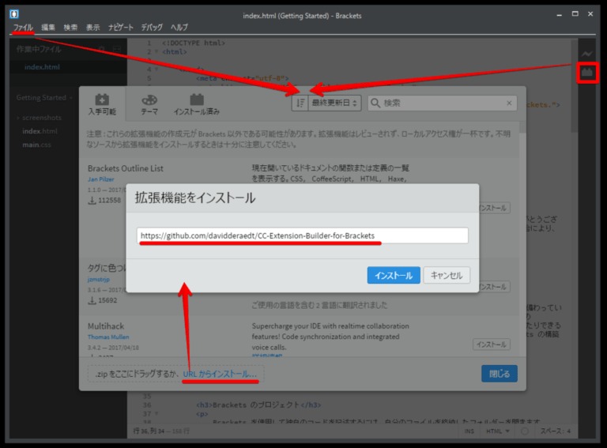
Task: Click the Live Preview lightning icon
Action: [586, 54]
